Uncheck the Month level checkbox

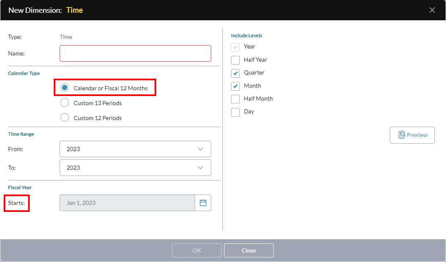[235, 86]
